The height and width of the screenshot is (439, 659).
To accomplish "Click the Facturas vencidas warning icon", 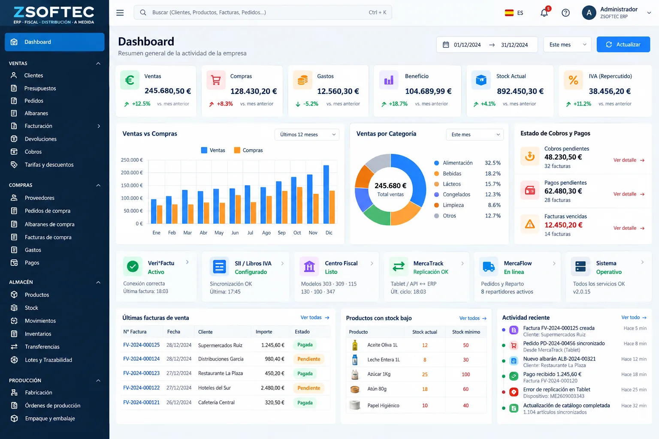I will point(530,224).
